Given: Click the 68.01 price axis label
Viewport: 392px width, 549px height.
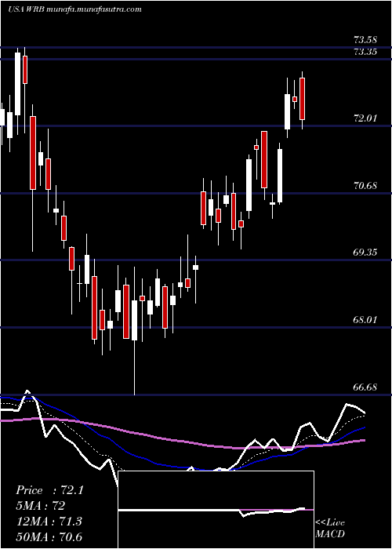Looking at the screenshot, I should click(366, 320).
